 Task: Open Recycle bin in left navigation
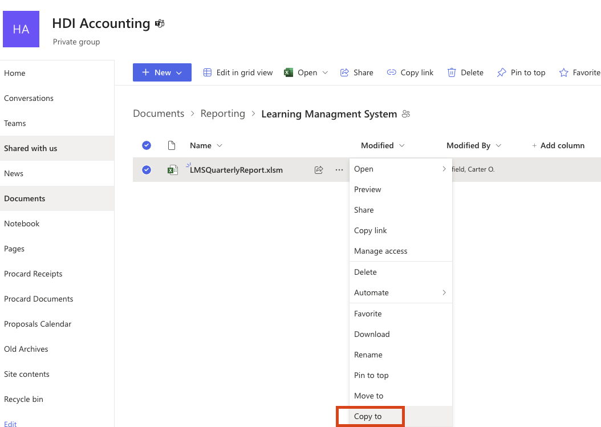[23, 399]
